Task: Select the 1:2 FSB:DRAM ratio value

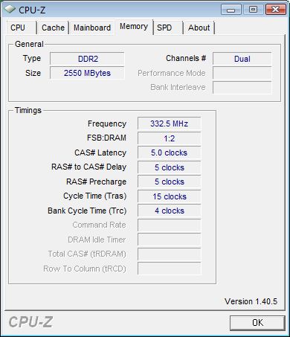Action: pyautogui.click(x=169, y=138)
